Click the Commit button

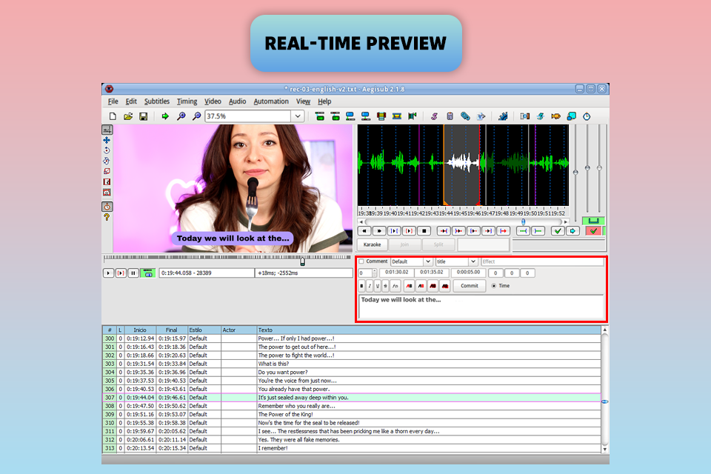[x=469, y=286]
